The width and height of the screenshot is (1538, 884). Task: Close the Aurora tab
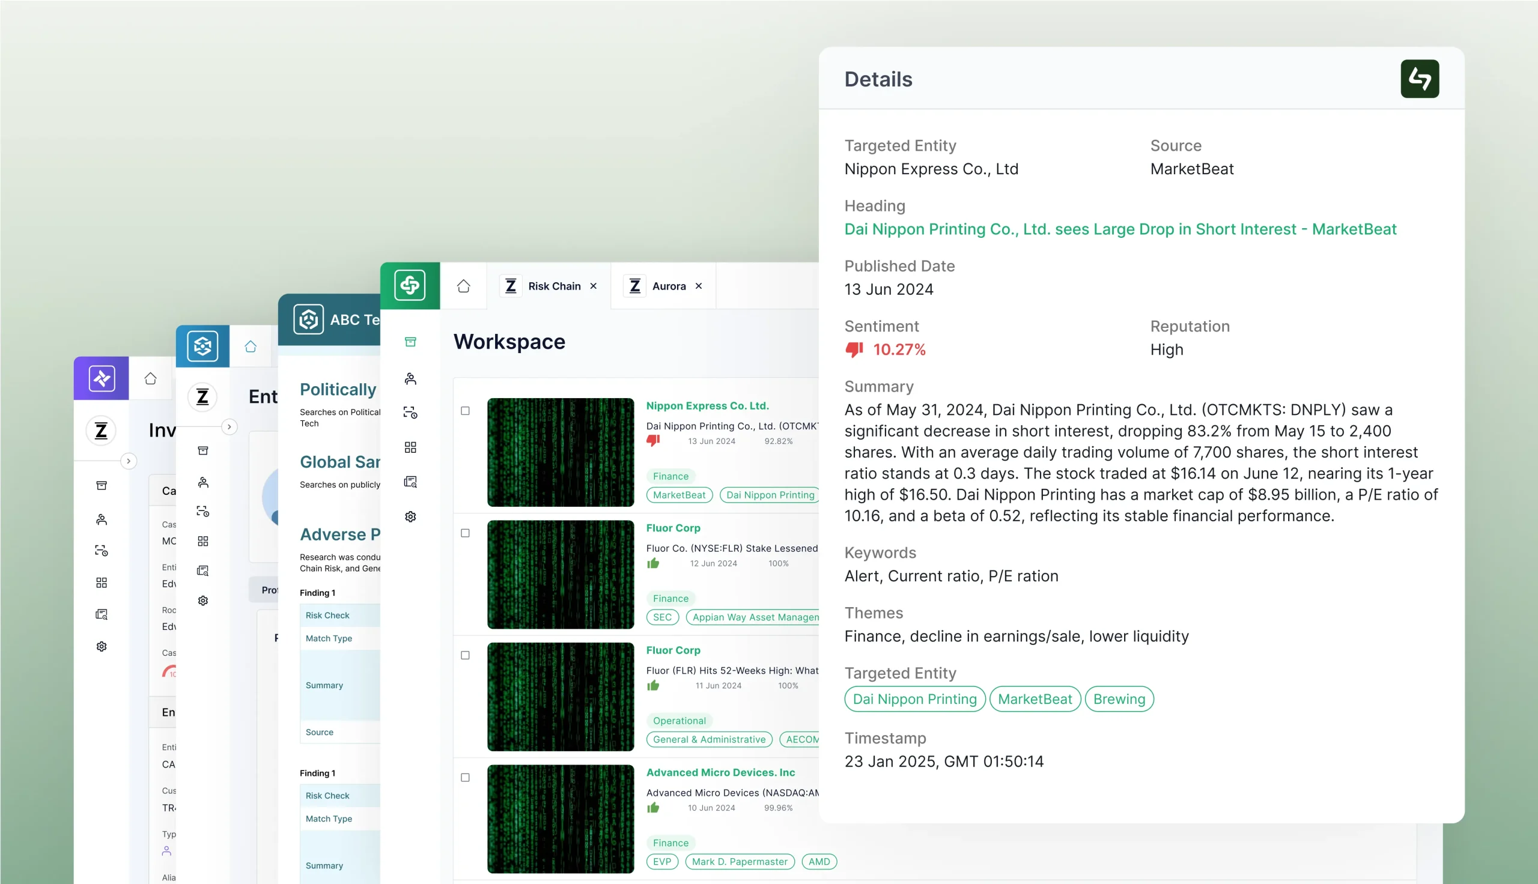698,286
